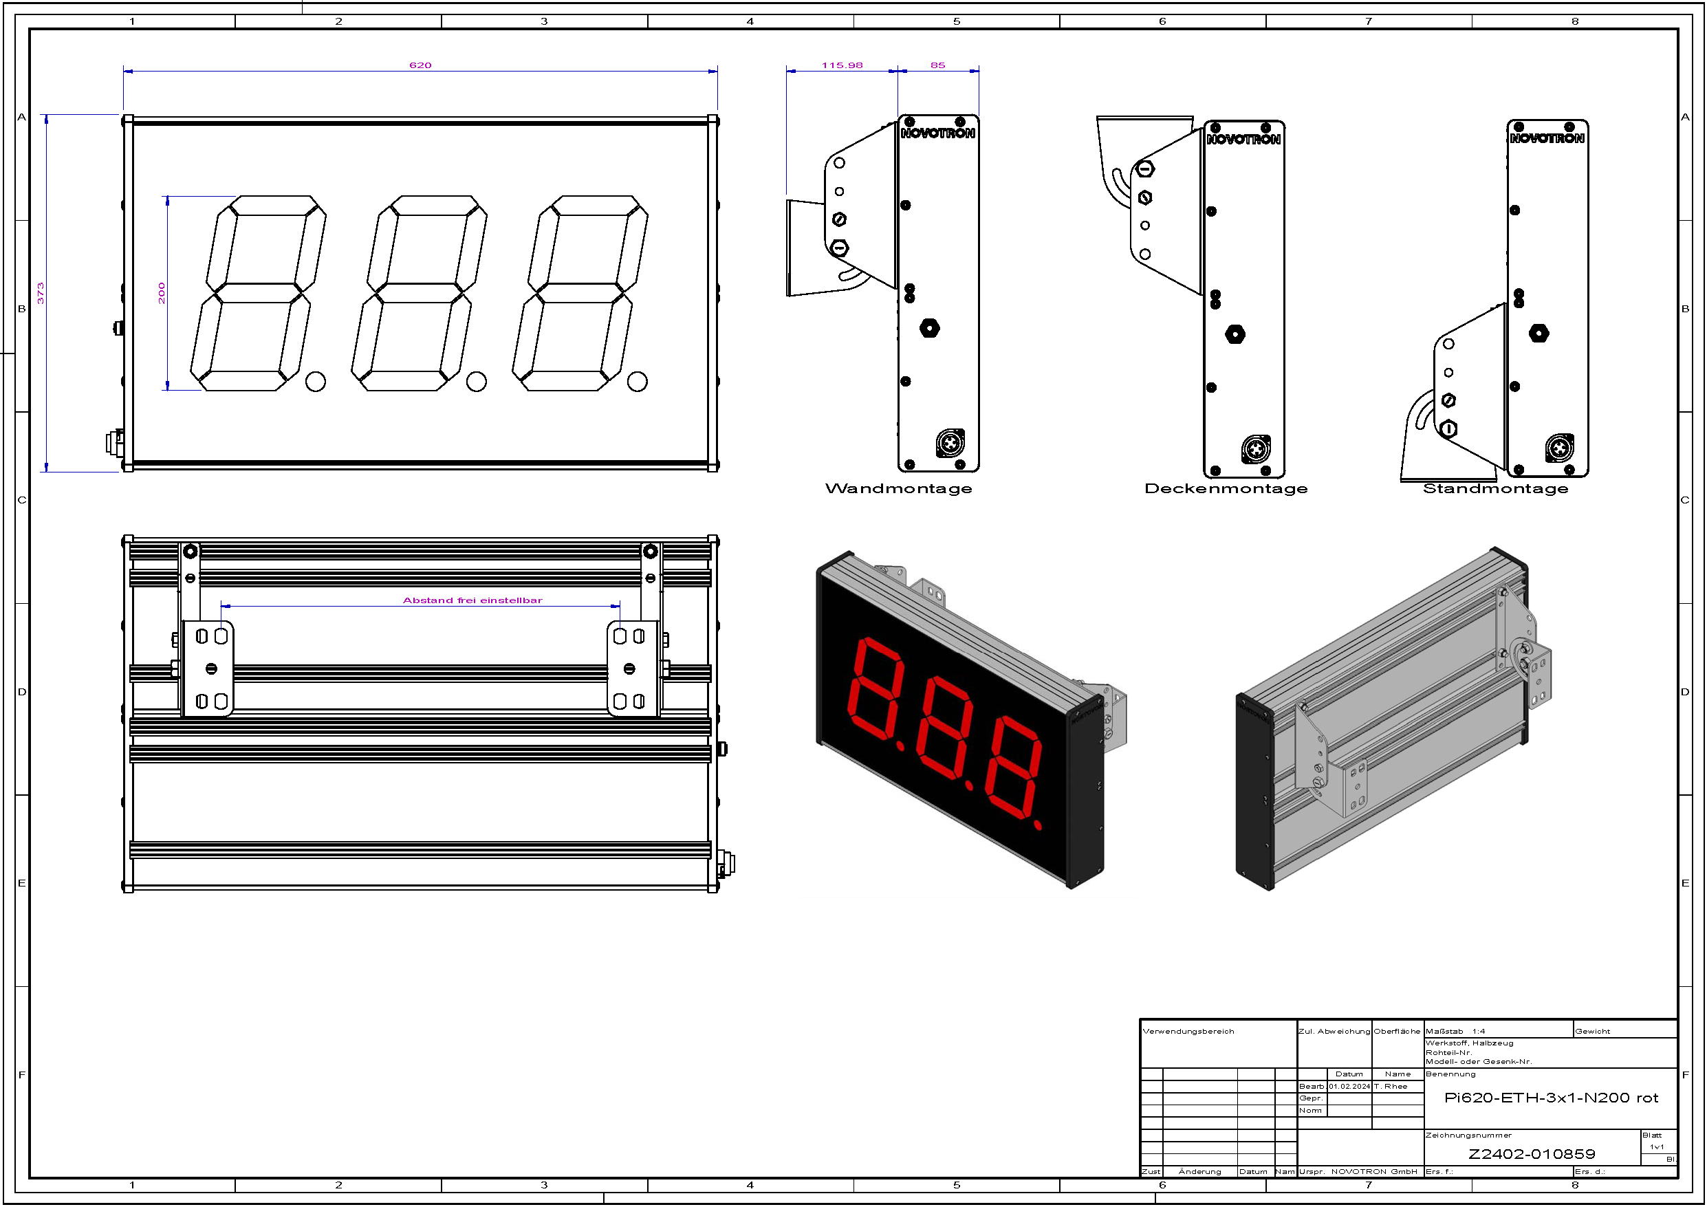This screenshot has height=1207, width=1707.
Task: Select the 200 digit height dimension
Action: (x=162, y=292)
